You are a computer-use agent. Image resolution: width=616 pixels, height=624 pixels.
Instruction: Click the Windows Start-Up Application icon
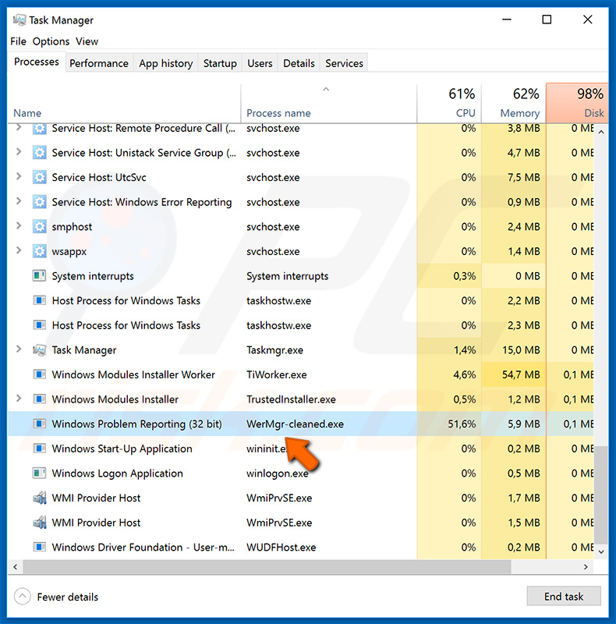coord(39,448)
